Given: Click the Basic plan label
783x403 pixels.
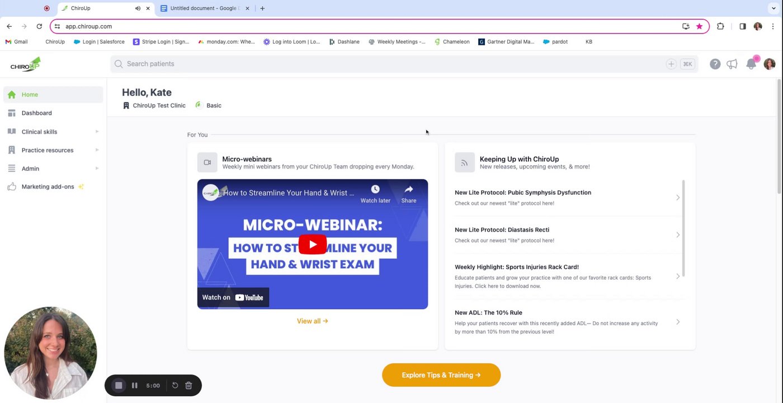Looking at the screenshot, I should (x=214, y=105).
